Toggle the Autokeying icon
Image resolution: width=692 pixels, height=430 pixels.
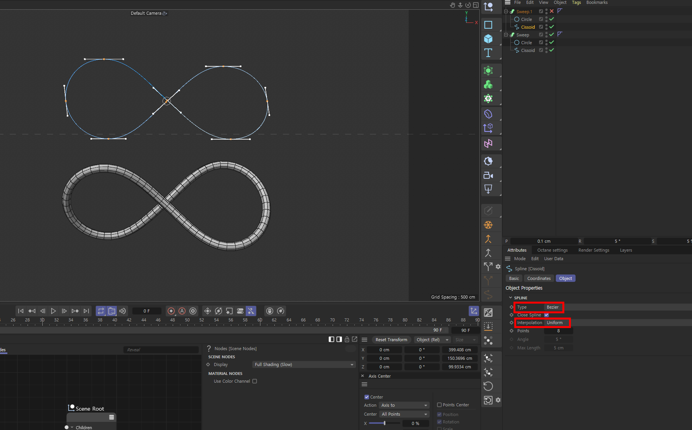[x=182, y=311]
